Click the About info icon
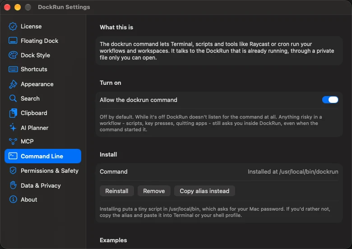352x249 pixels. pyautogui.click(x=13, y=199)
